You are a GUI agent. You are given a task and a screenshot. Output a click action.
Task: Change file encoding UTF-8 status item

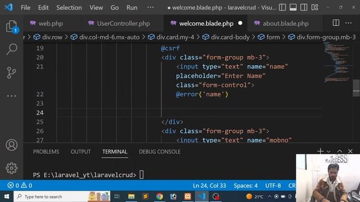click(273, 186)
